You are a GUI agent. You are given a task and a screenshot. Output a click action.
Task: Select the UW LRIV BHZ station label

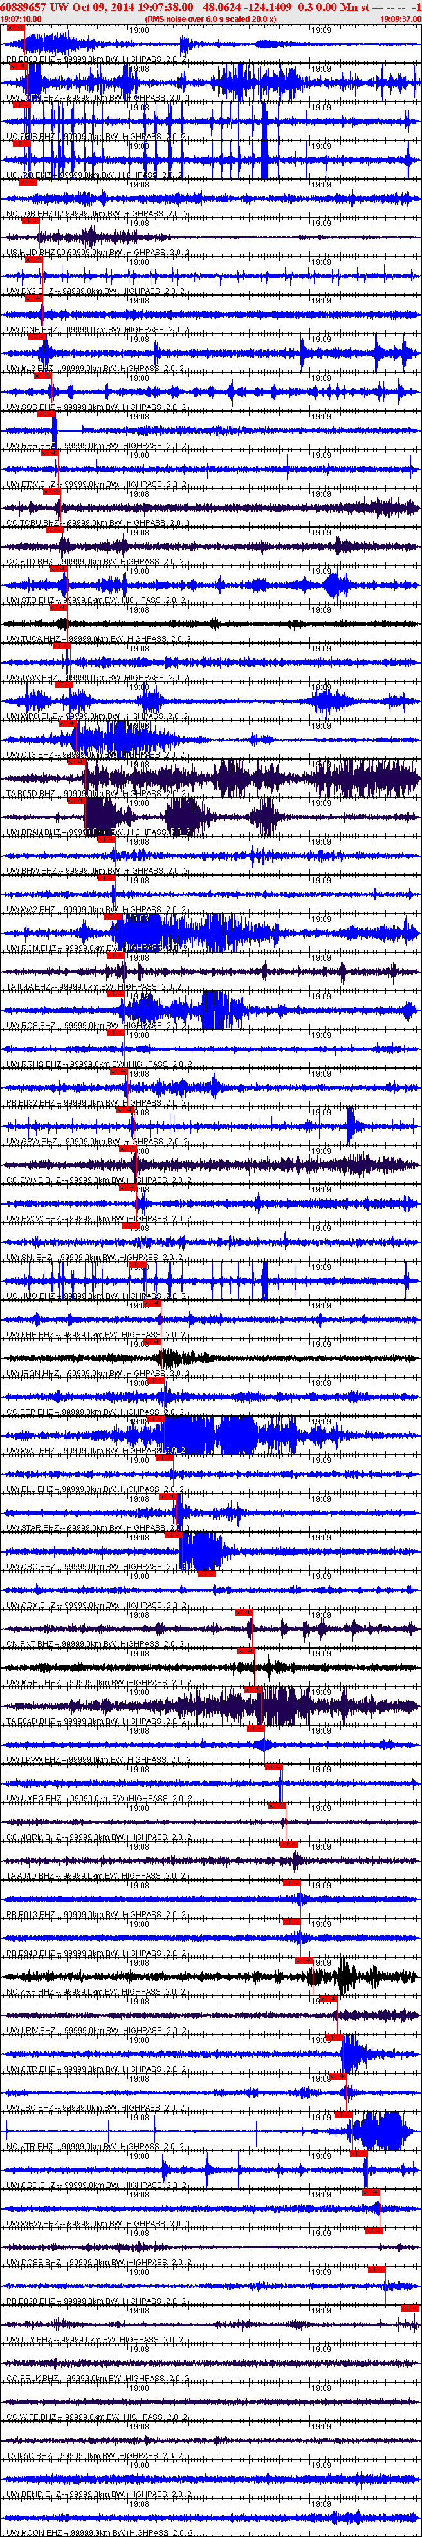pyautogui.click(x=96, y=2030)
